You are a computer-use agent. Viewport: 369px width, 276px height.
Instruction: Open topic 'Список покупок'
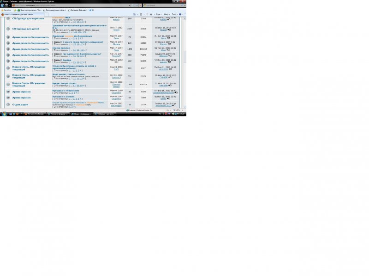tap(61, 48)
